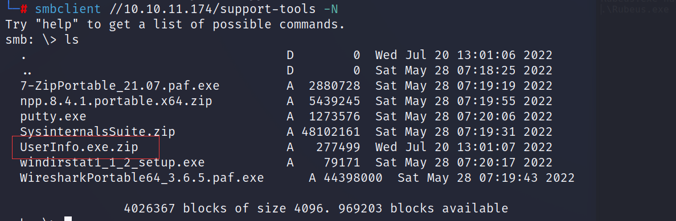
Task: Select the WiresharkPortable64_3.6.5.paf.exe filename
Action: [x=142, y=178]
